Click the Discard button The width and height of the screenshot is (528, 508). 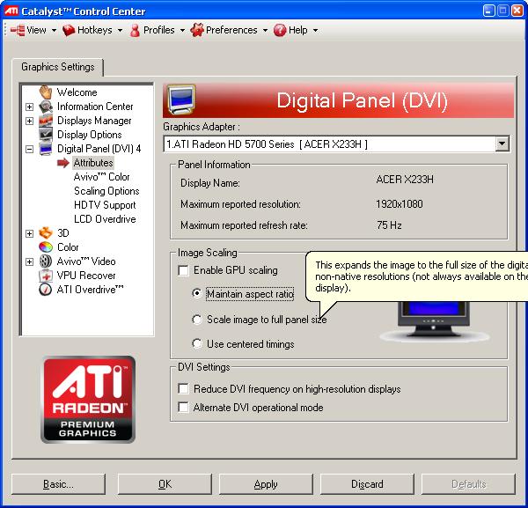coord(367,484)
